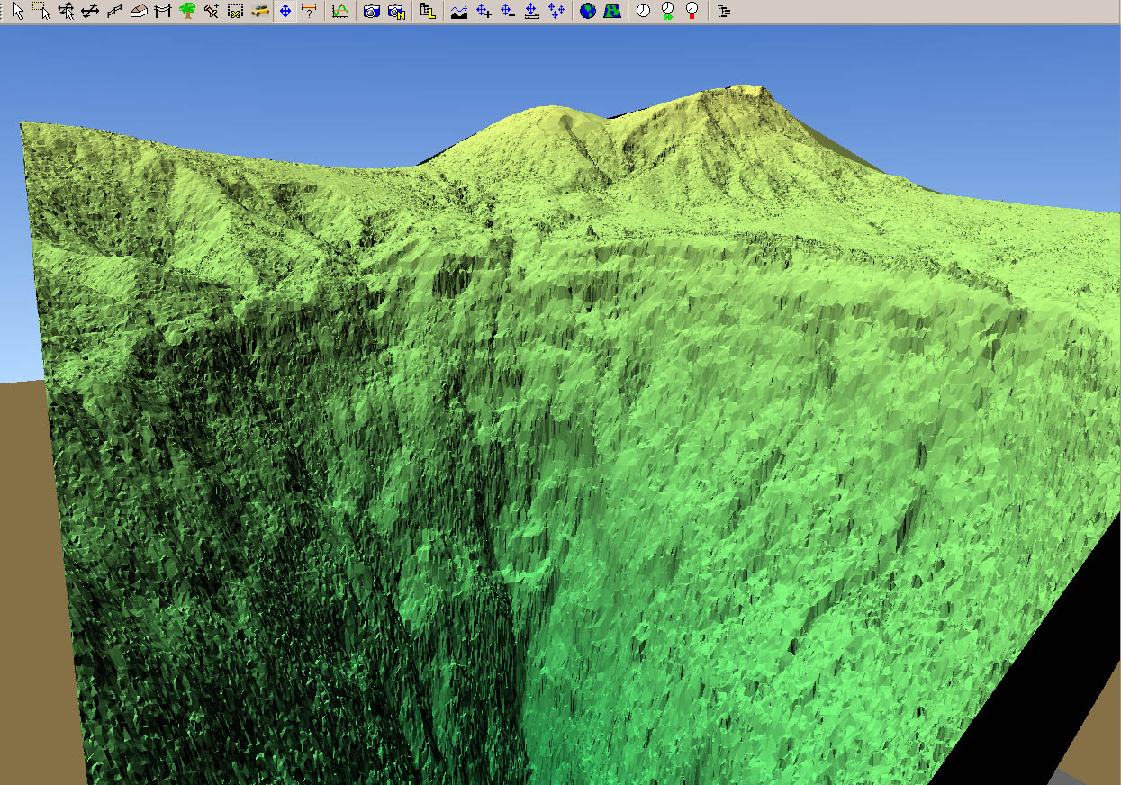Choose the move object tool
1121x785 pixels.
tap(66, 12)
